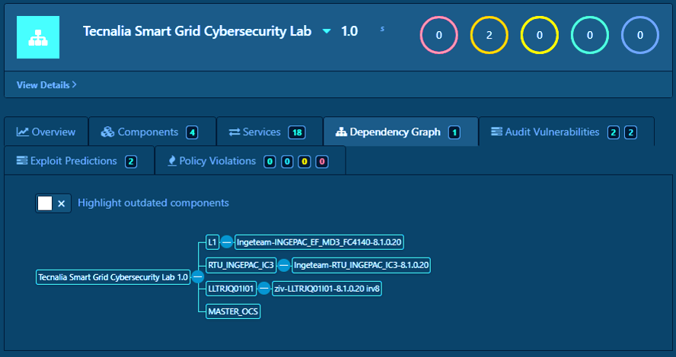Click the Dependency Graph sitemap icon
The width and height of the screenshot is (676, 357).
pos(341,132)
